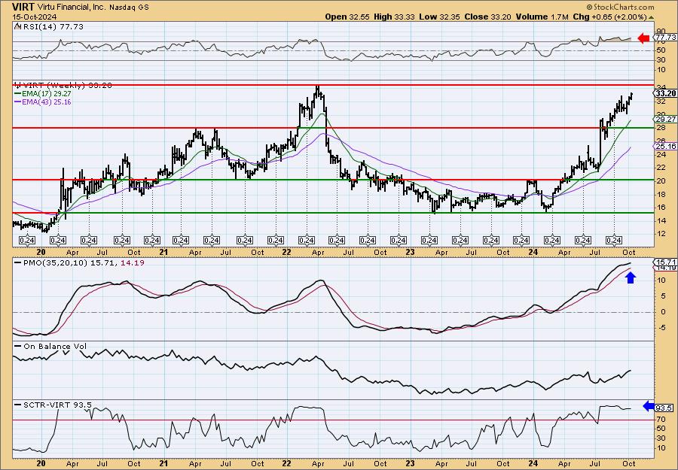Click the 32 price axis label
The width and height of the screenshot is (678, 470).
click(x=661, y=102)
